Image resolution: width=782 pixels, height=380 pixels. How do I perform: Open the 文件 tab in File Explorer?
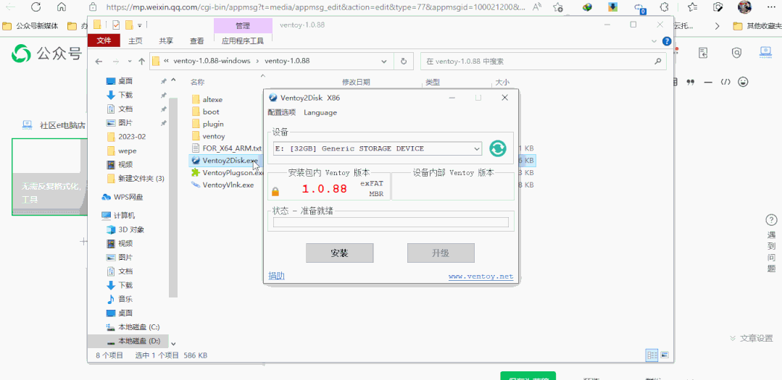tap(104, 41)
